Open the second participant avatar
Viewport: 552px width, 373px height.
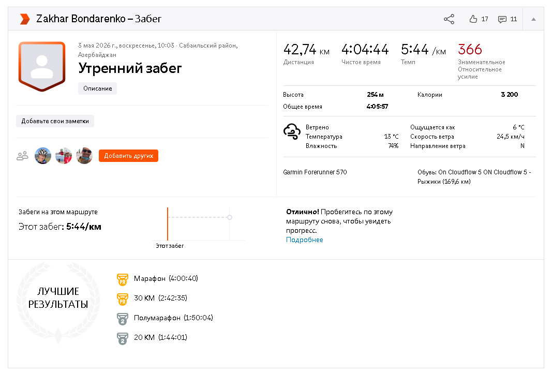tap(64, 156)
